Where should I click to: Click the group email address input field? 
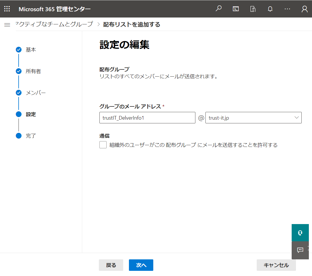(147, 118)
